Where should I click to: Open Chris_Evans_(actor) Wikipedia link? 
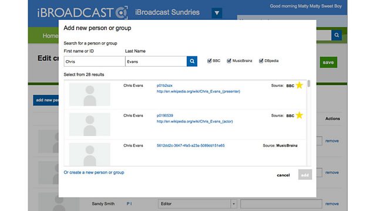tap(194, 121)
